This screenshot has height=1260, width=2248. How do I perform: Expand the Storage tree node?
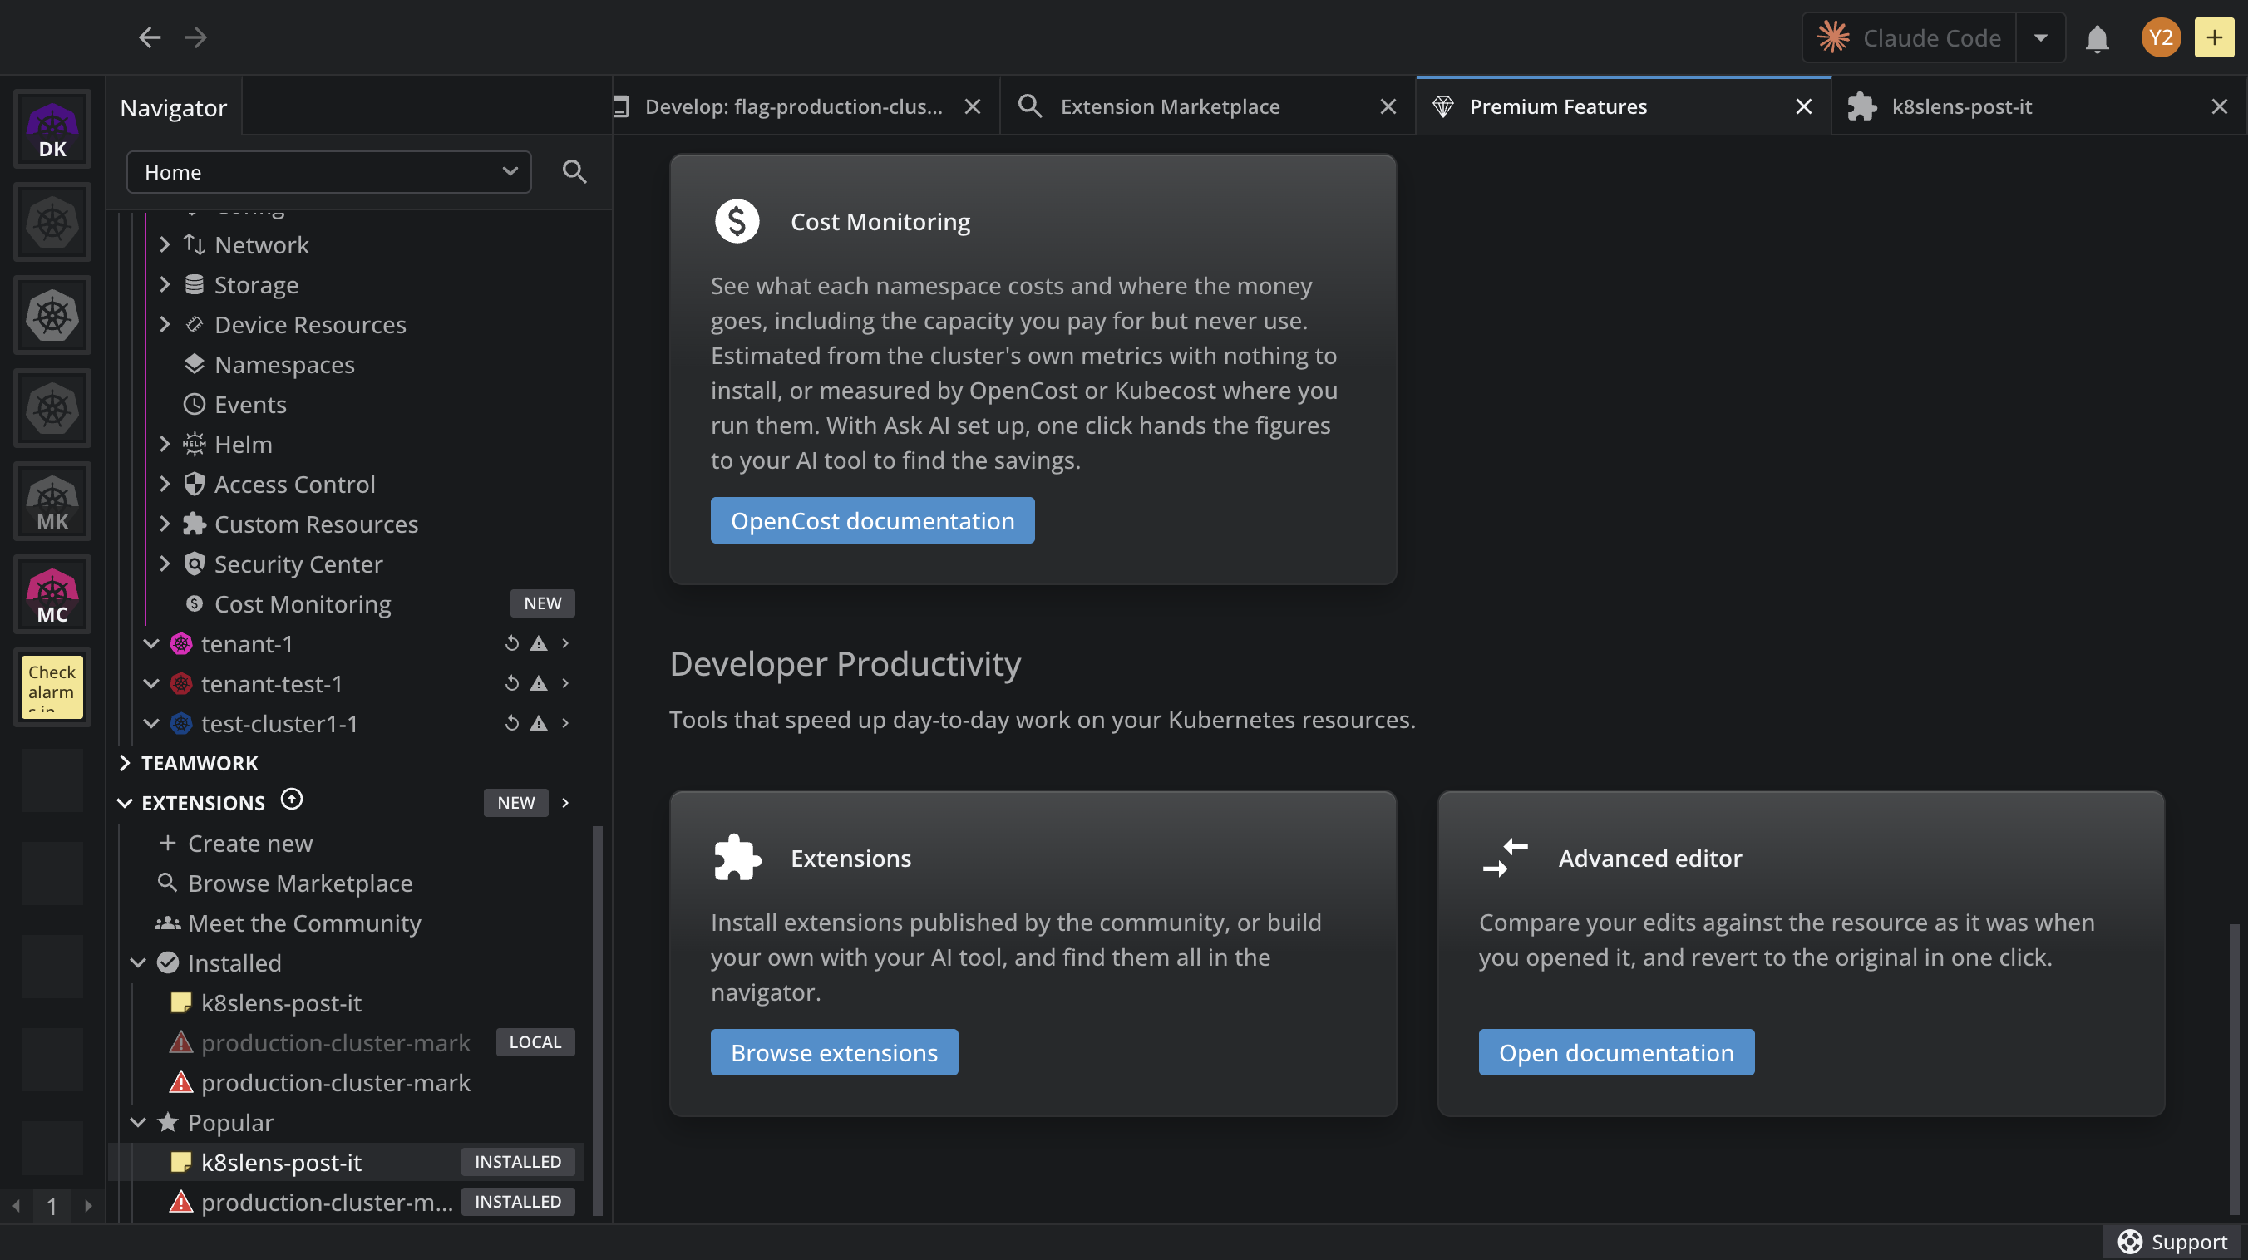point(165,284)
